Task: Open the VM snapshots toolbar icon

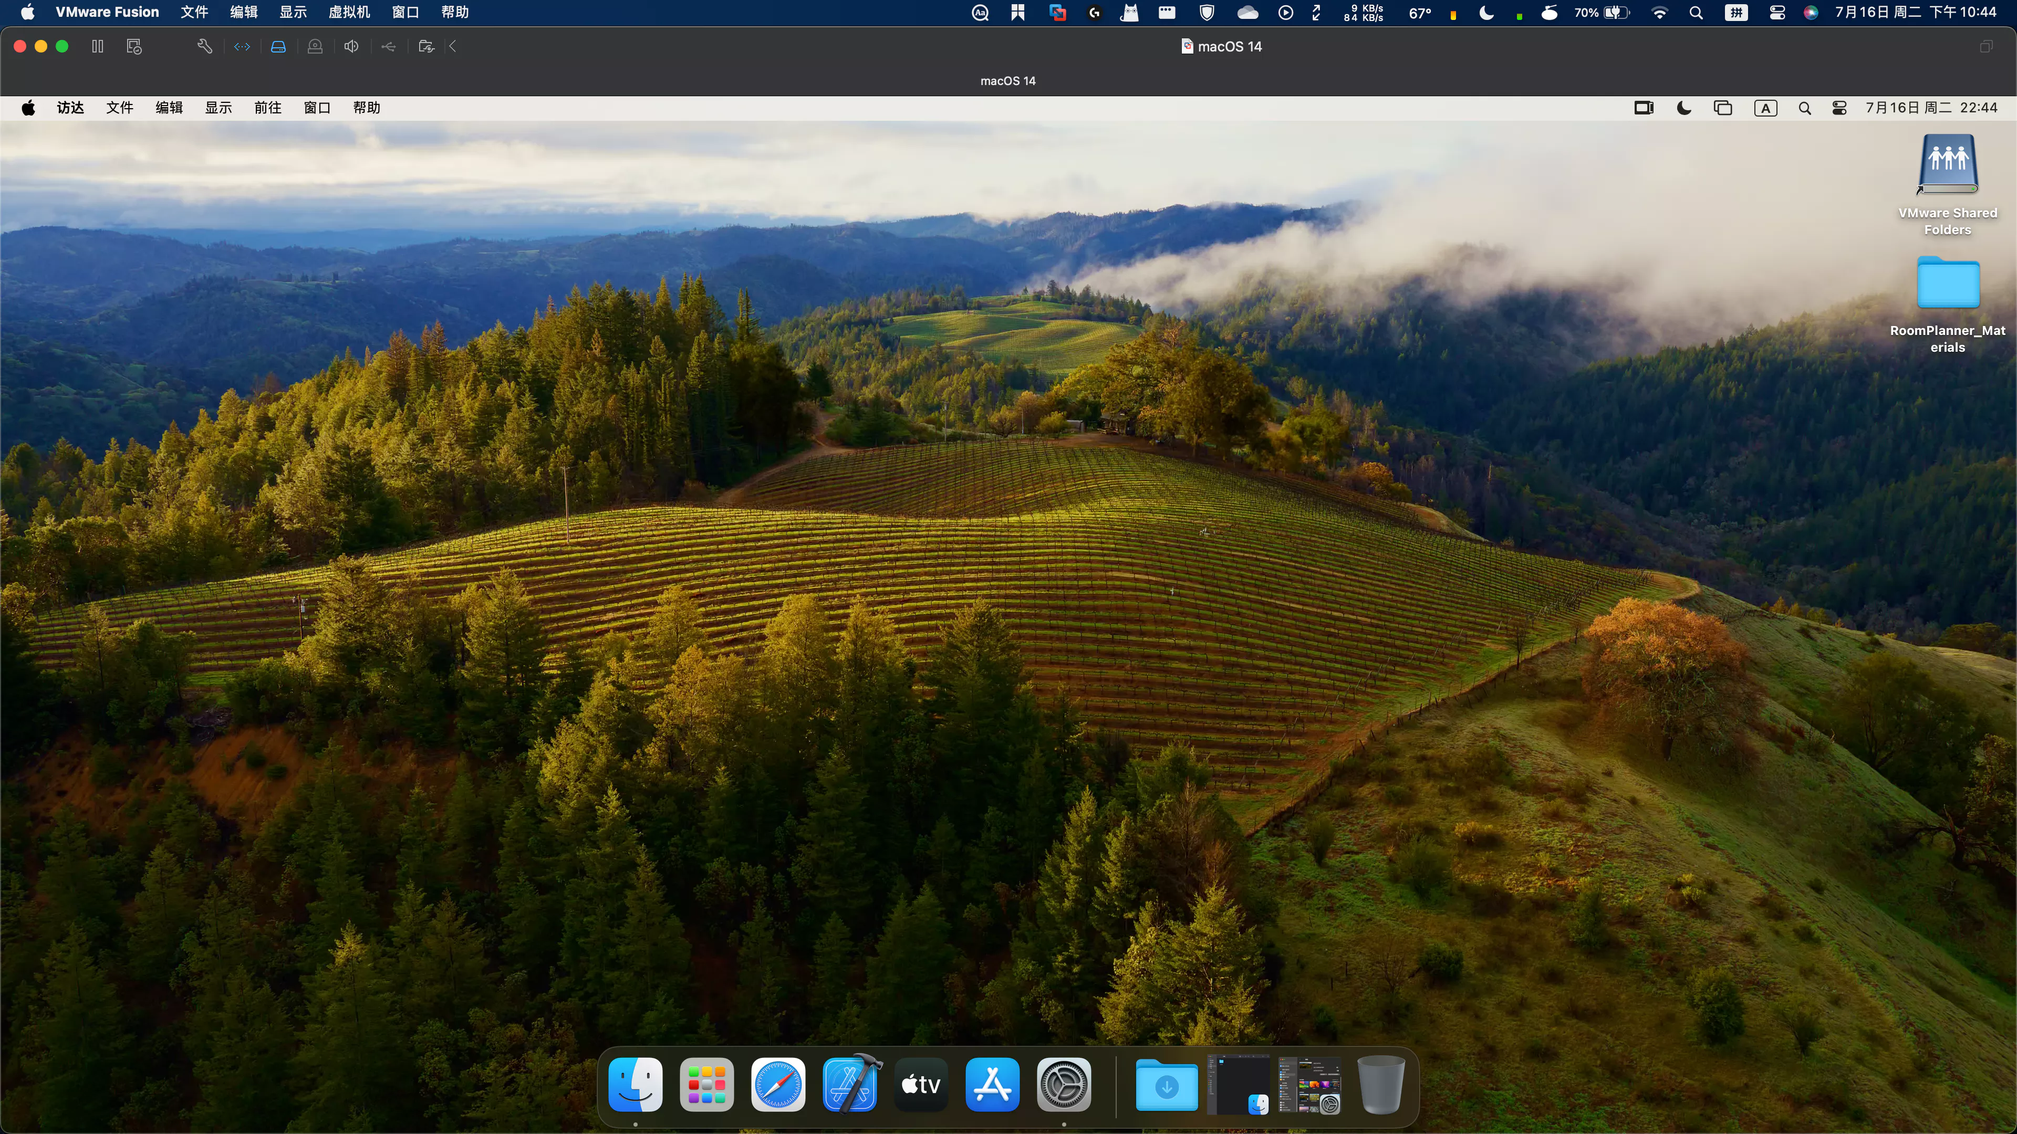Action: (x=134, y=47)
